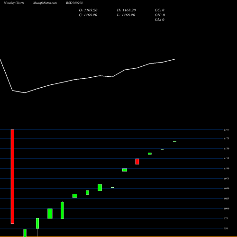The width and height of the screenshot is (237, 237).
Task: Click the 'OH: 0' reading
Action: tap(160, 15)
